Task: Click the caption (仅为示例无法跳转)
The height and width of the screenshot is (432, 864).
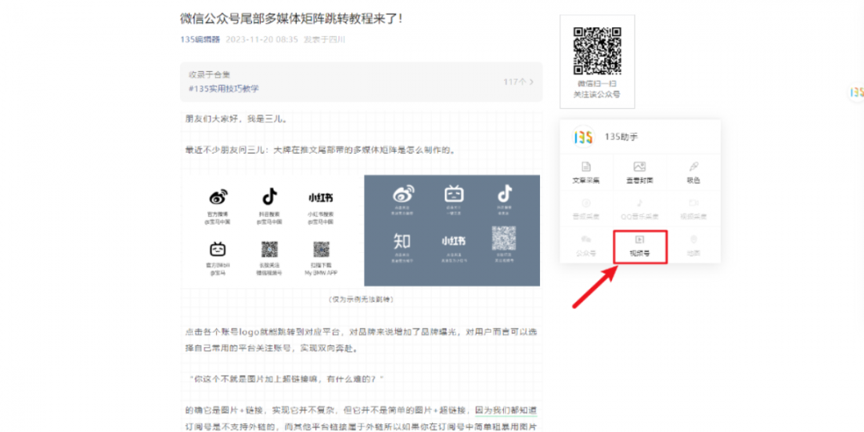Action: [x=361, y=299]
